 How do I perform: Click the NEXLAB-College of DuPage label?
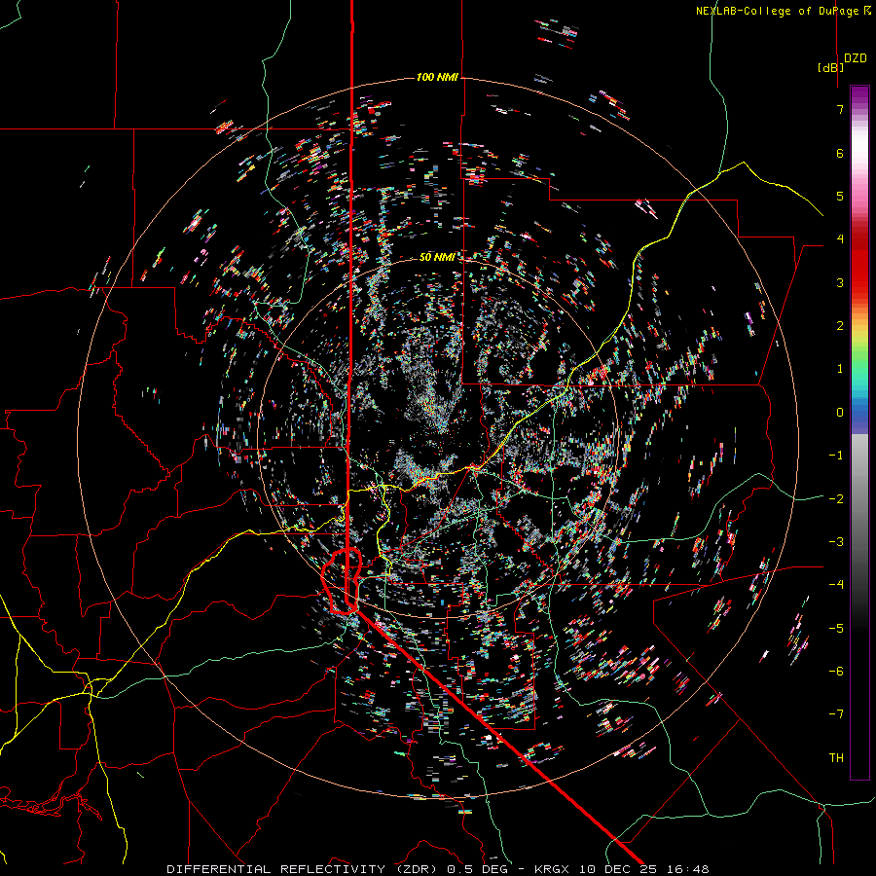click(784, 11)
